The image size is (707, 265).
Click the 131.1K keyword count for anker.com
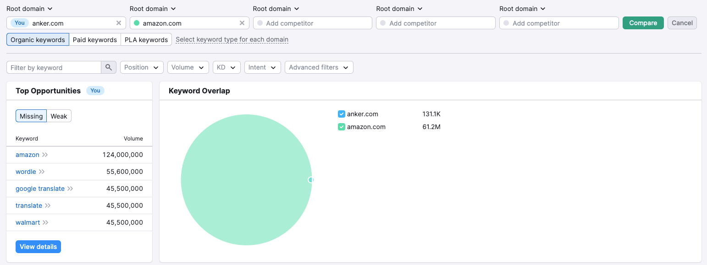click(431, 114)
